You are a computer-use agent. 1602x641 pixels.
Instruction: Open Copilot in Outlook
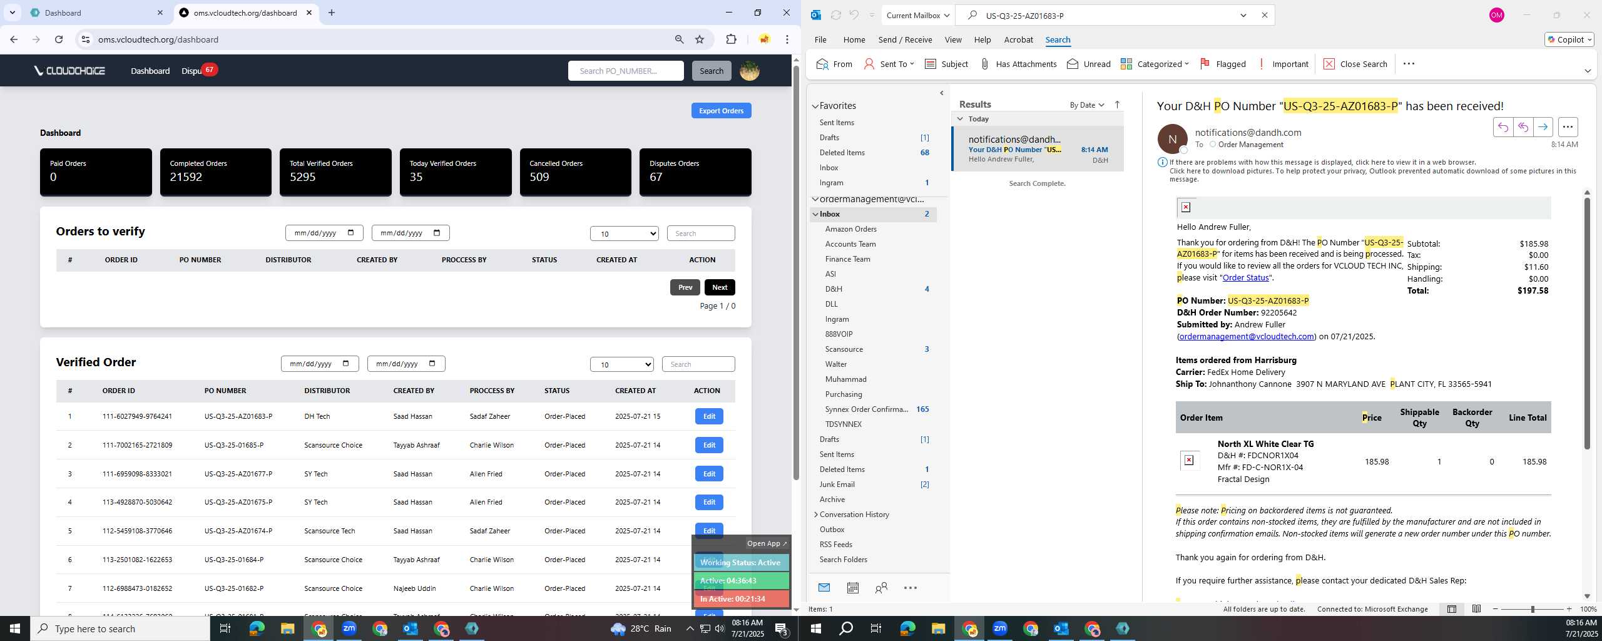click(x=1569, y=39)
